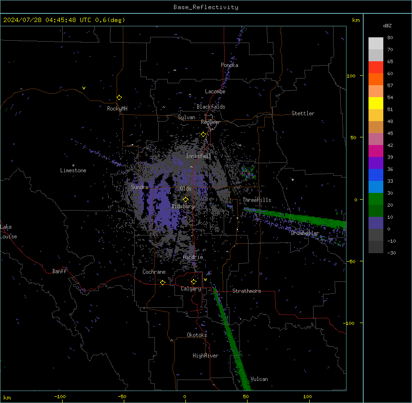Click the yellow diamond marker below Cochrane
Viewport: 412px width, 403px height.
point(163,282)
